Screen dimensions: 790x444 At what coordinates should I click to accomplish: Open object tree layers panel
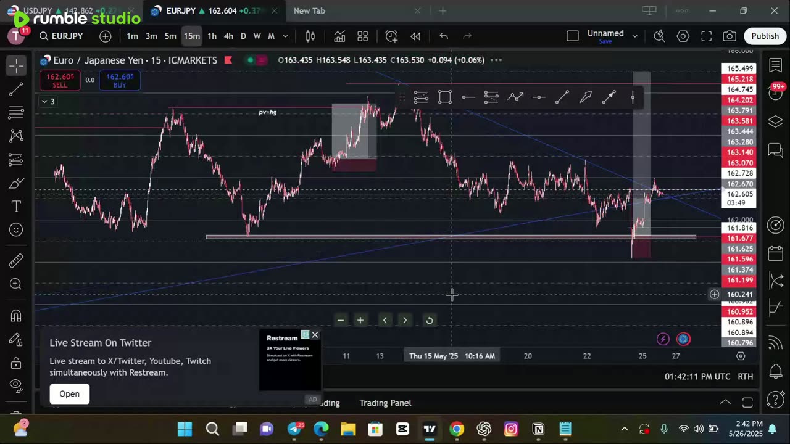(x=776, y=121)
